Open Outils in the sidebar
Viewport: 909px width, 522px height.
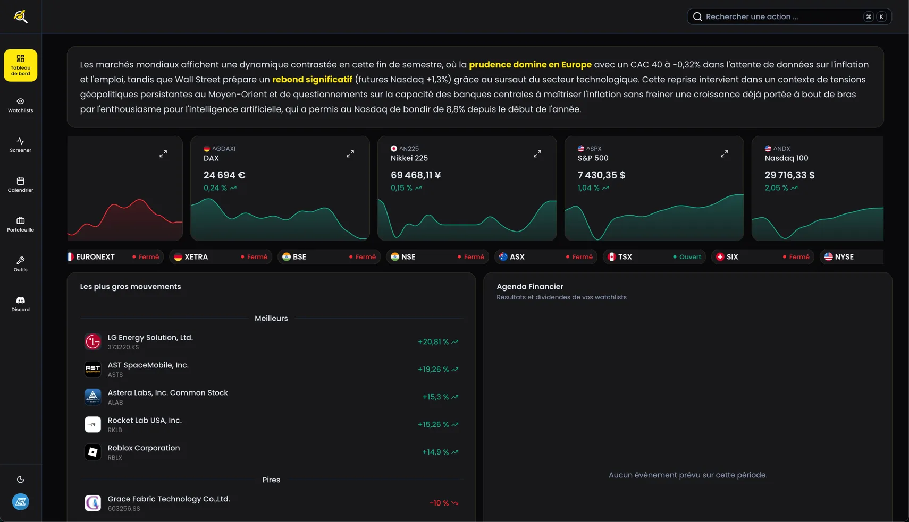(20, 264)
